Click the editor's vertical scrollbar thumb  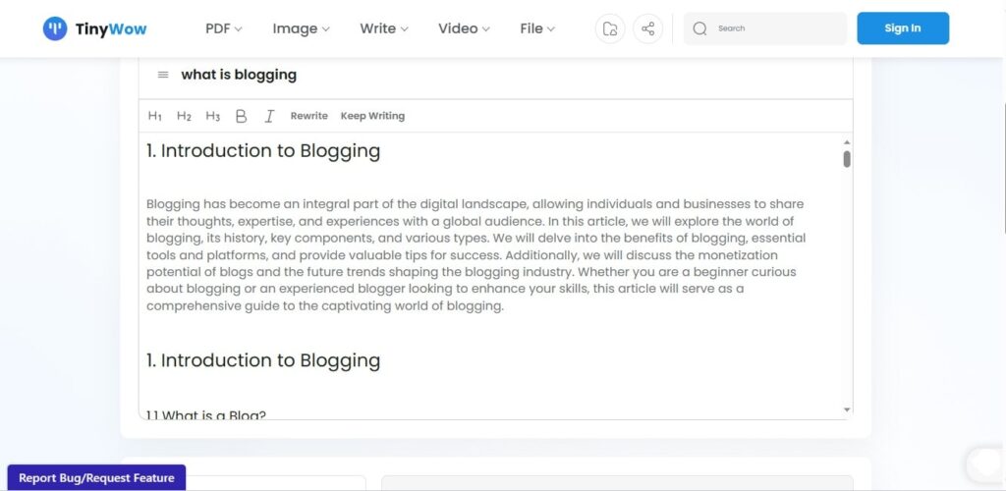coord(847,159)
